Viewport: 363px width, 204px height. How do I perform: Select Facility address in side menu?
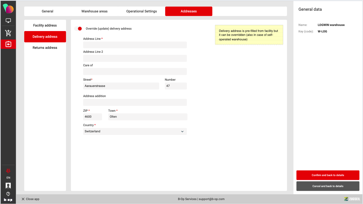[x=45, y=25]
